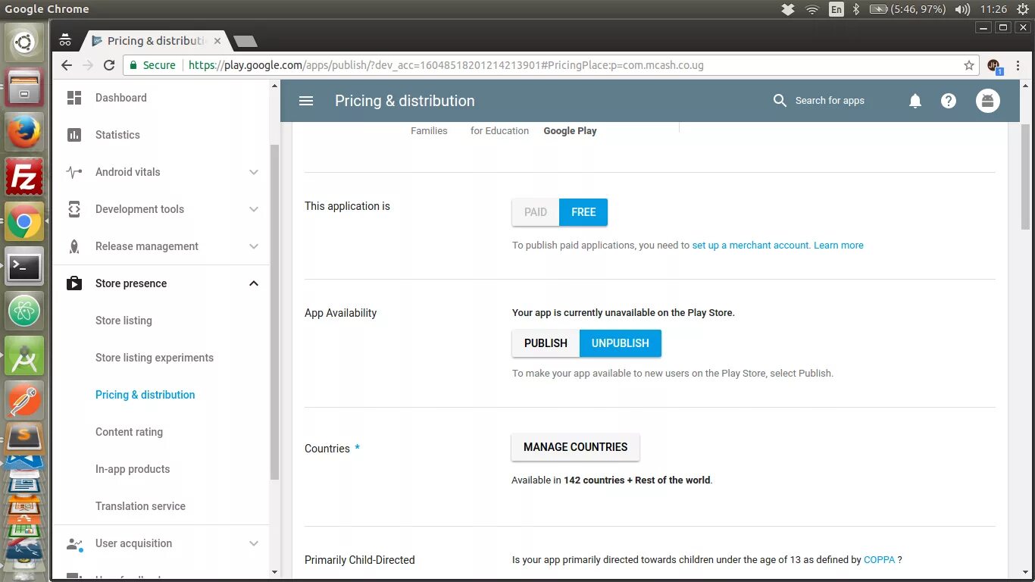The width and height of the screenshot is (1035, 582).
Task: Open the Chrome three-dot menu
Action: click(x=1019, y=65)
